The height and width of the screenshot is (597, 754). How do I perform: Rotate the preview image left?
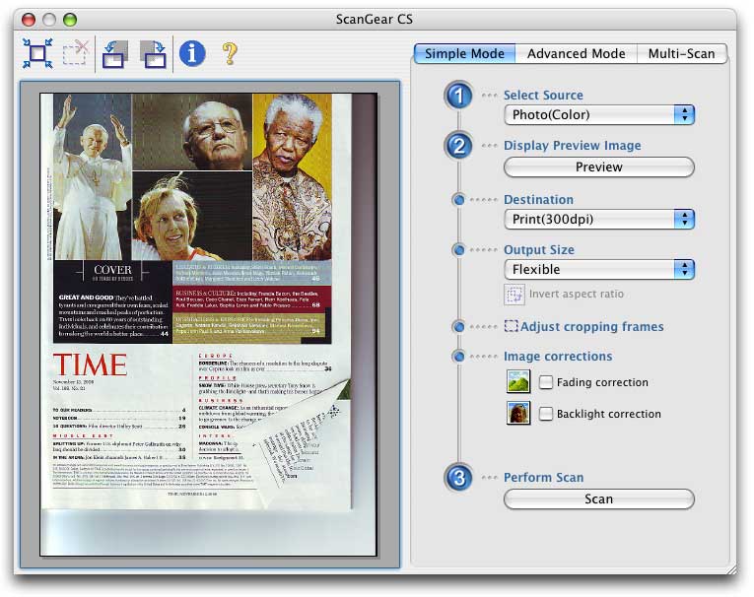(x=114, y=53)
